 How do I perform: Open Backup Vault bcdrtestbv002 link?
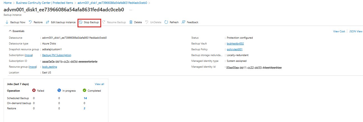[x=235, y=44]
